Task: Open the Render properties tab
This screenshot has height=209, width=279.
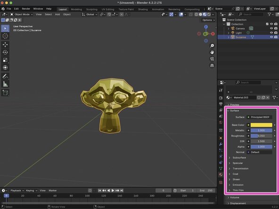Action: pyautogui.click(x=221, y=98)
